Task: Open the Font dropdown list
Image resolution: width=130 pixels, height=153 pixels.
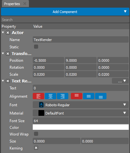Action: pos(125,105)
